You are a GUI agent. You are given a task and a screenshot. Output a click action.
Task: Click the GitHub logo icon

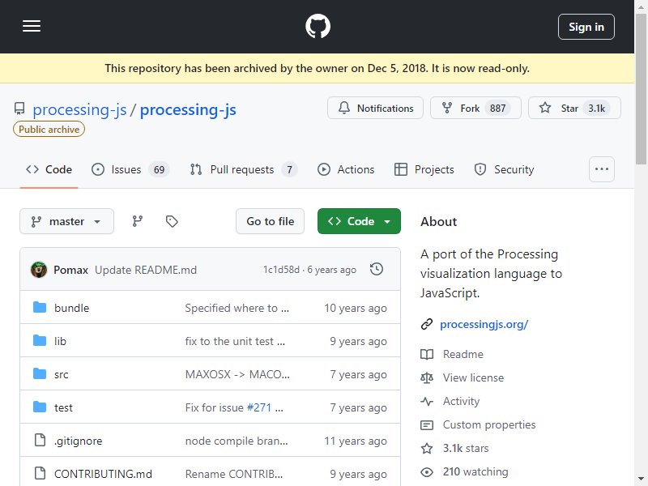[x=318, y=27]
